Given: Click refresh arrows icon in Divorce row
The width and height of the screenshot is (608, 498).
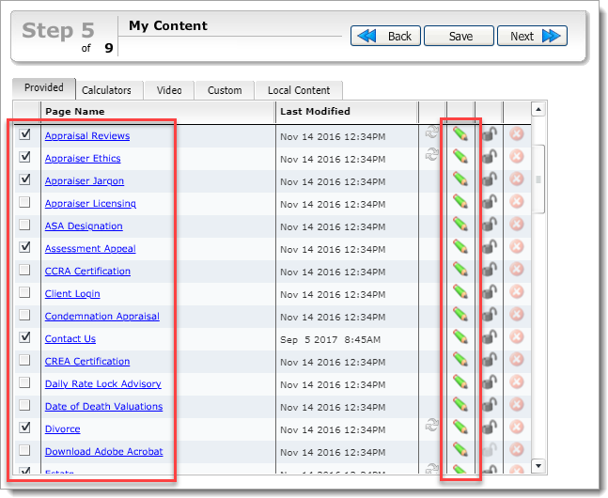Looking at the screenshot, I should point(431,425).
